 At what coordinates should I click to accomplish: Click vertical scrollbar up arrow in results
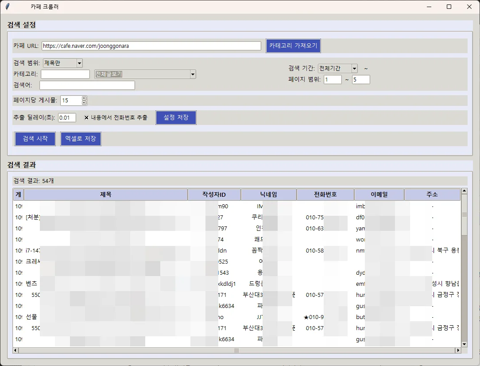coord(464,191)
